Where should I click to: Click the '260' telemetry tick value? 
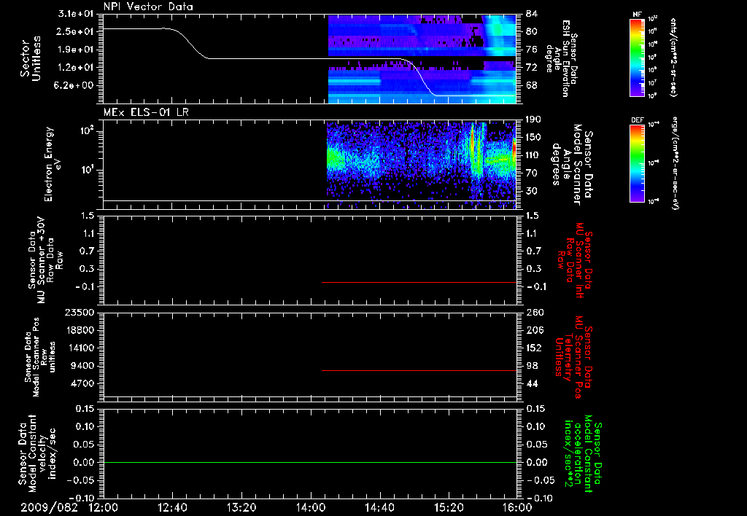[x=533, y=313]
